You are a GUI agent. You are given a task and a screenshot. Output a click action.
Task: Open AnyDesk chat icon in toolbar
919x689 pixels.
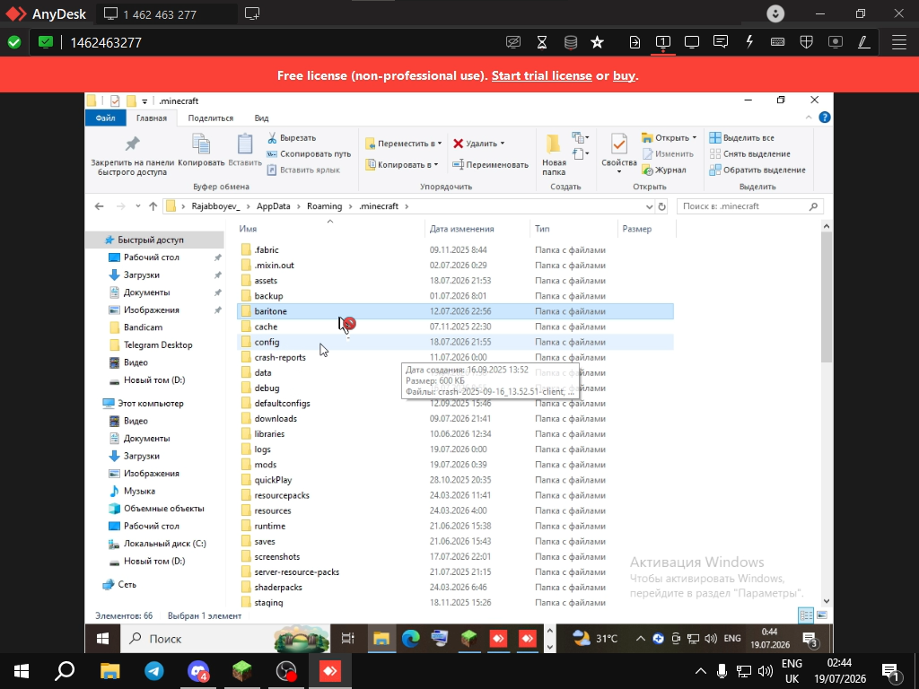point(721,42)
